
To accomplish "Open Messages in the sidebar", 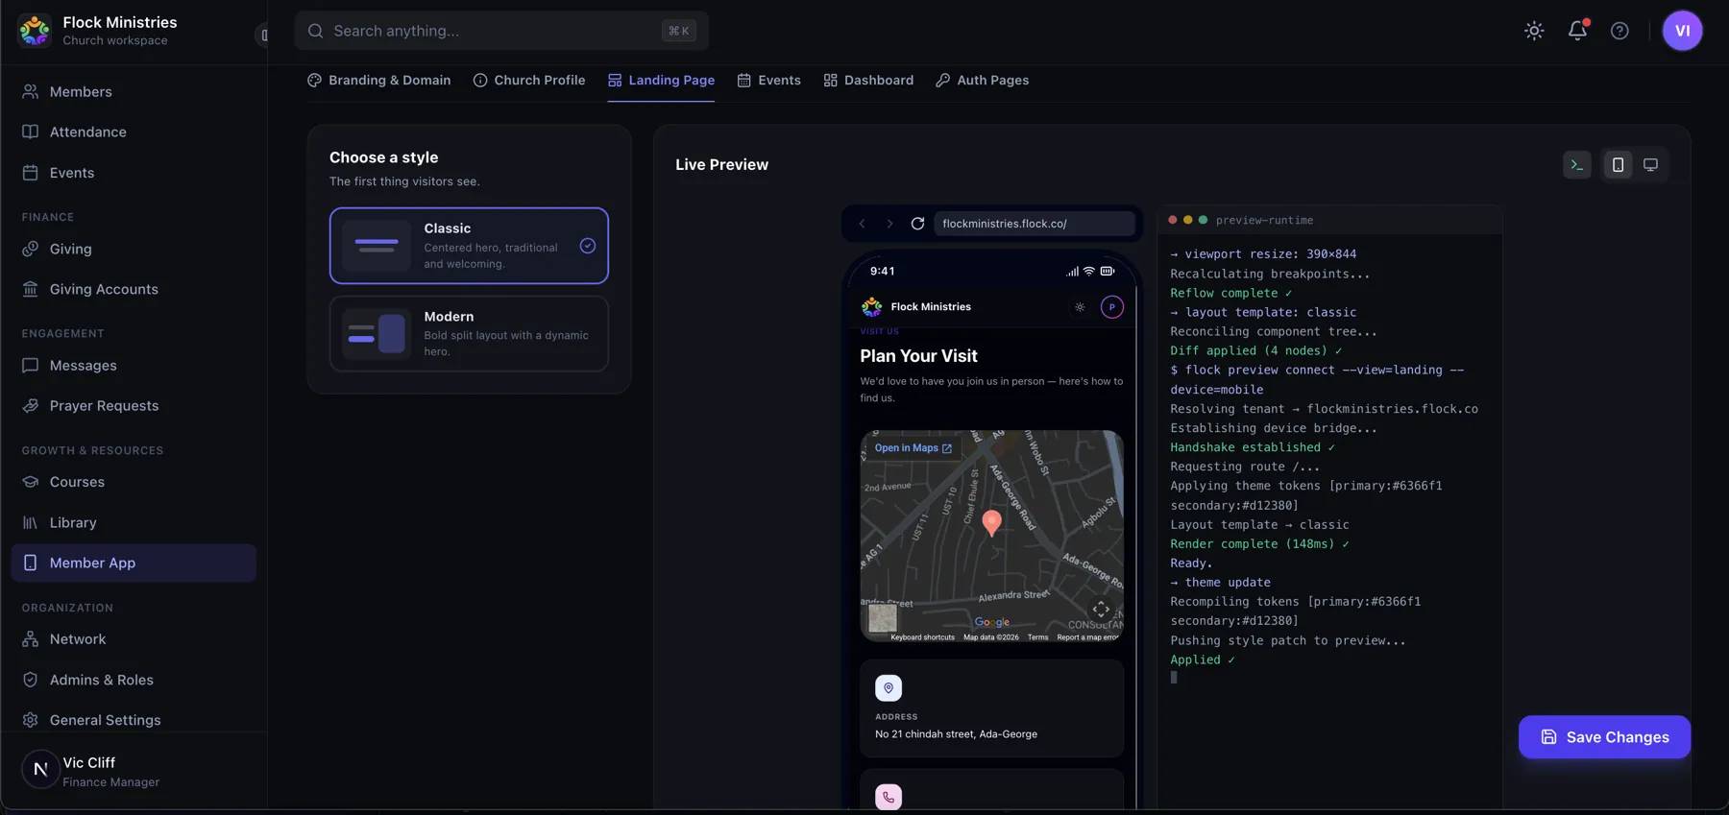I will click(134, 366).
